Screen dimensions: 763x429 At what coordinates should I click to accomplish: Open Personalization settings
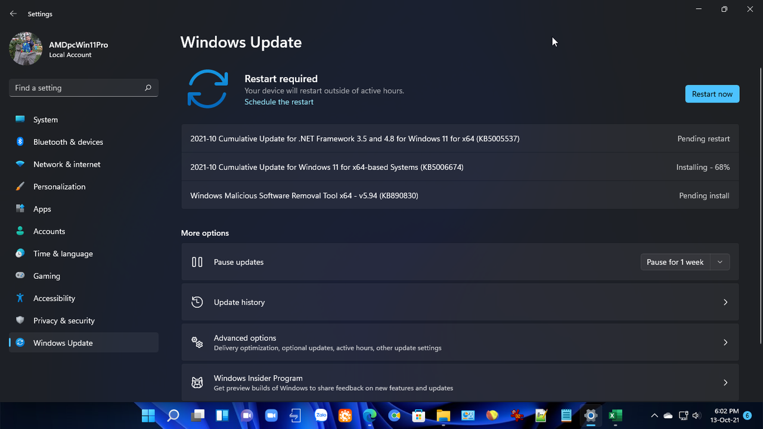pos(83,186)
